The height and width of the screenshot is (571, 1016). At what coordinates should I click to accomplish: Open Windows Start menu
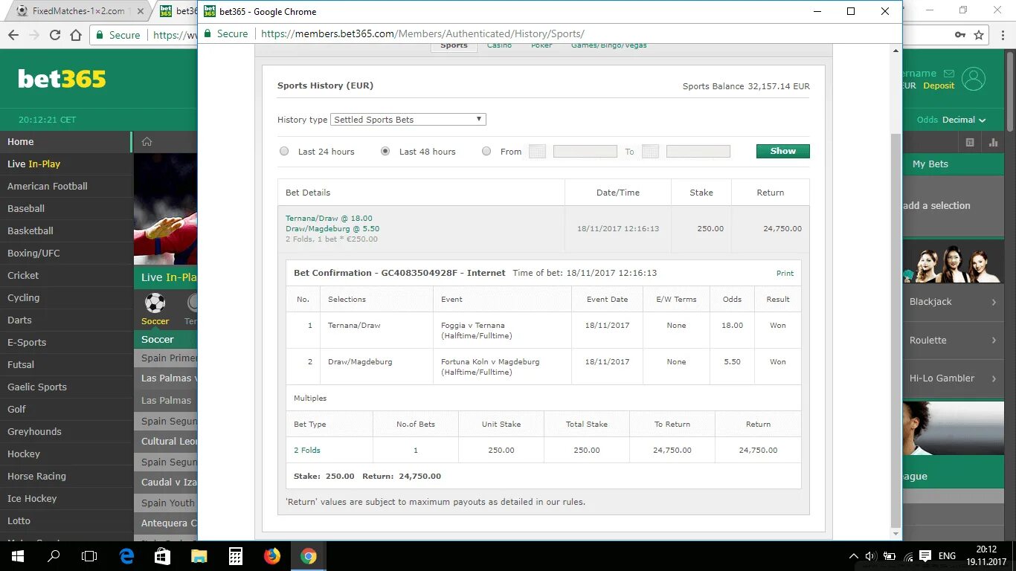click(x=18, y=556)
